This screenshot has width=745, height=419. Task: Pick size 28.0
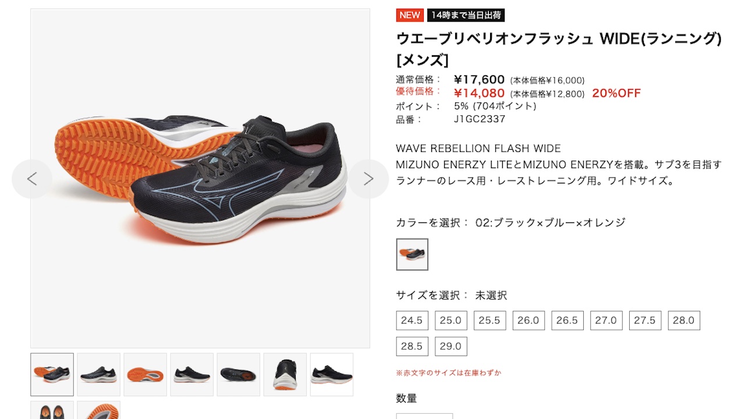point(684,321)
